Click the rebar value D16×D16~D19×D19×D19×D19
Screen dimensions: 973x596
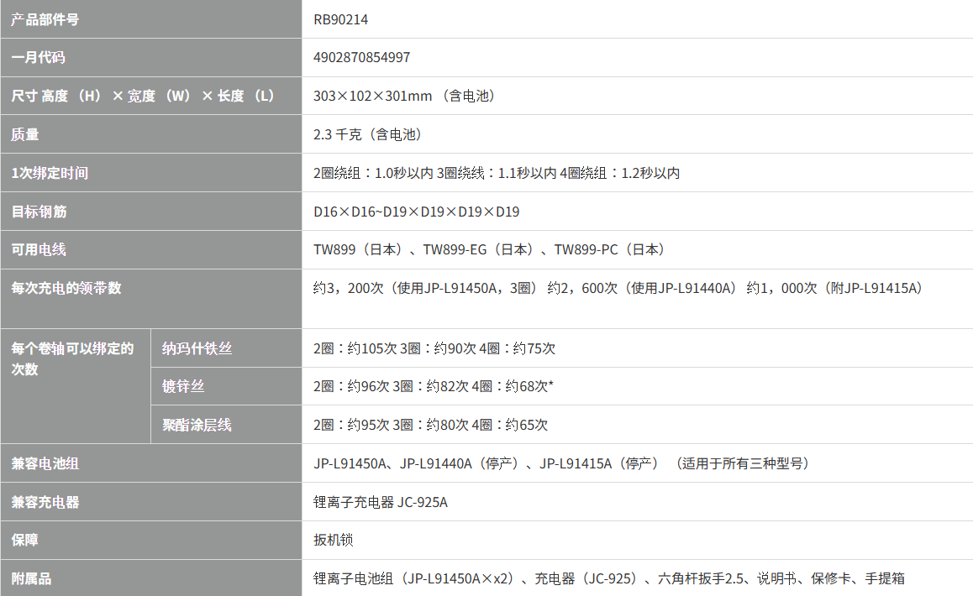417,212
